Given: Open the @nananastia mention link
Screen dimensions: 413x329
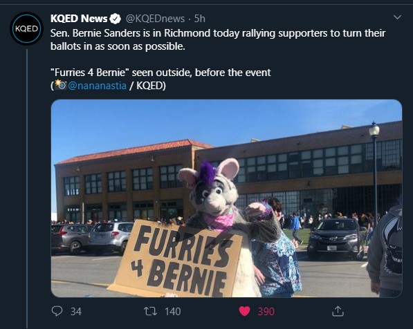Looking at the screenshot, I should click(97, 86).
